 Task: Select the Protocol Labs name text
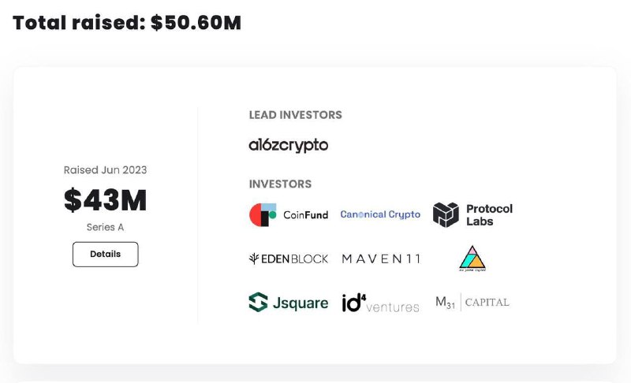(489, 215)
